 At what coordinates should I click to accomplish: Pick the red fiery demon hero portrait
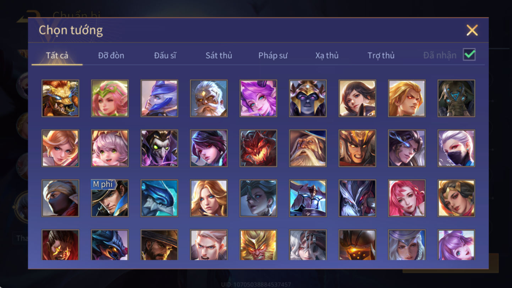pyautogui.click(x=258, y=148)
